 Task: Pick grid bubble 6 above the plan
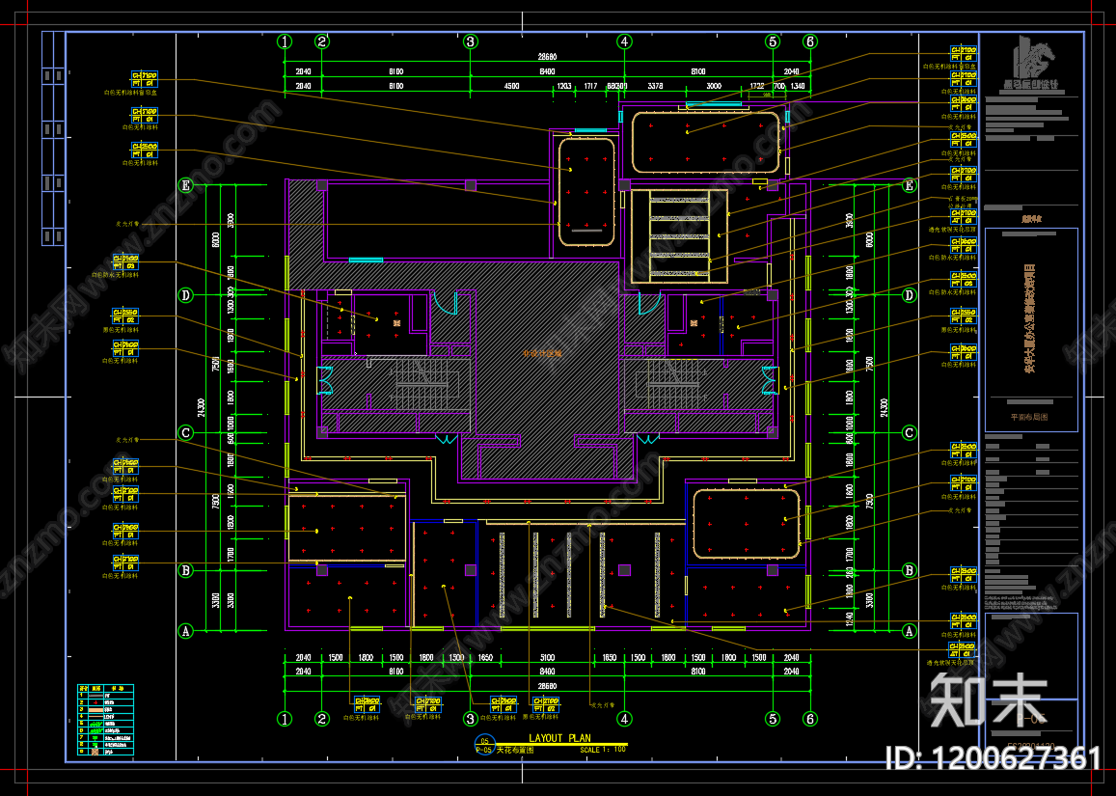[810, 41]
